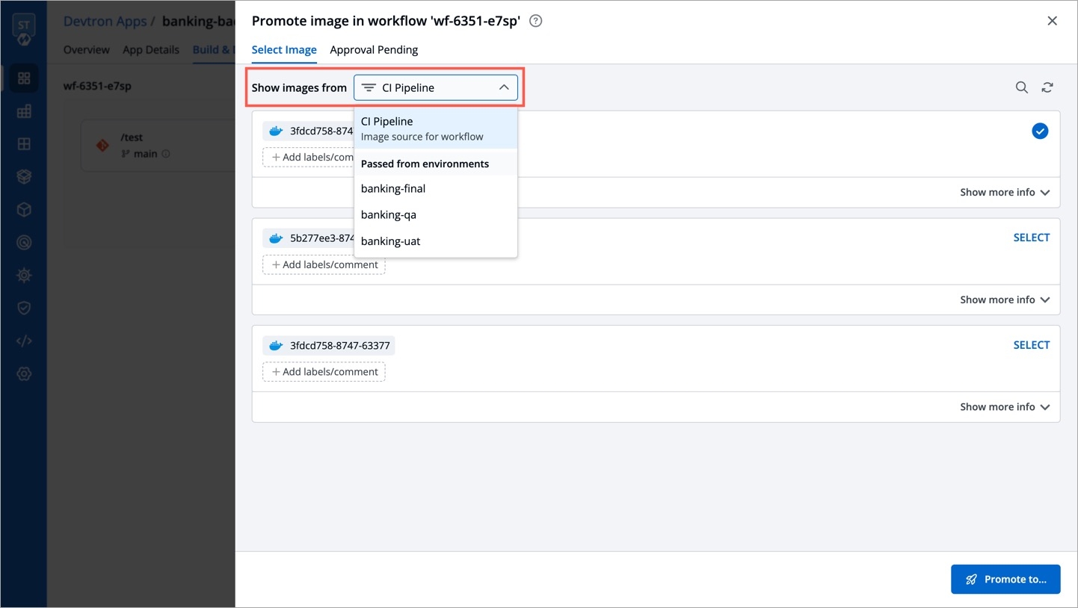Open Global Configurations gear in sidebar
This screenshot has height=608, width=1078.
click(24, 373)
